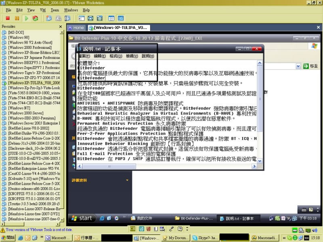This screenshot has height=242, width=323.
Task: Select [Windows 2000 Professional] favorite
Action: (x=30, y=48)
